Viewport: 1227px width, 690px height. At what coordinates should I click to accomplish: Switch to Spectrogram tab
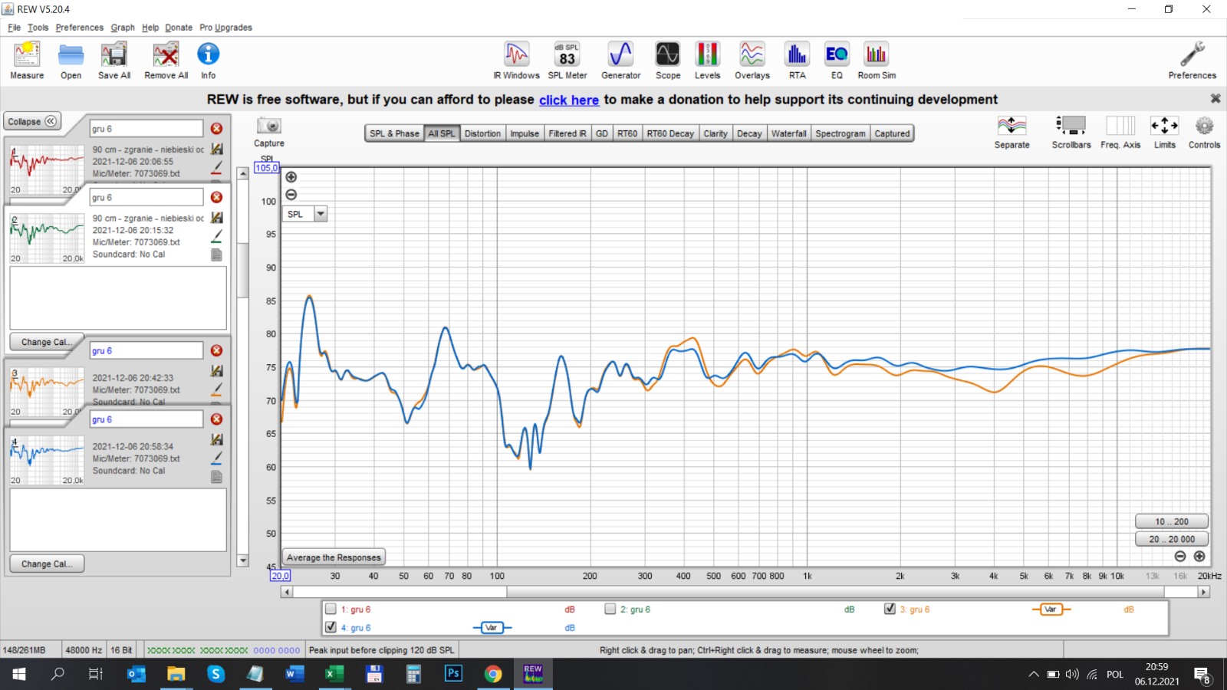click(840, 133)
